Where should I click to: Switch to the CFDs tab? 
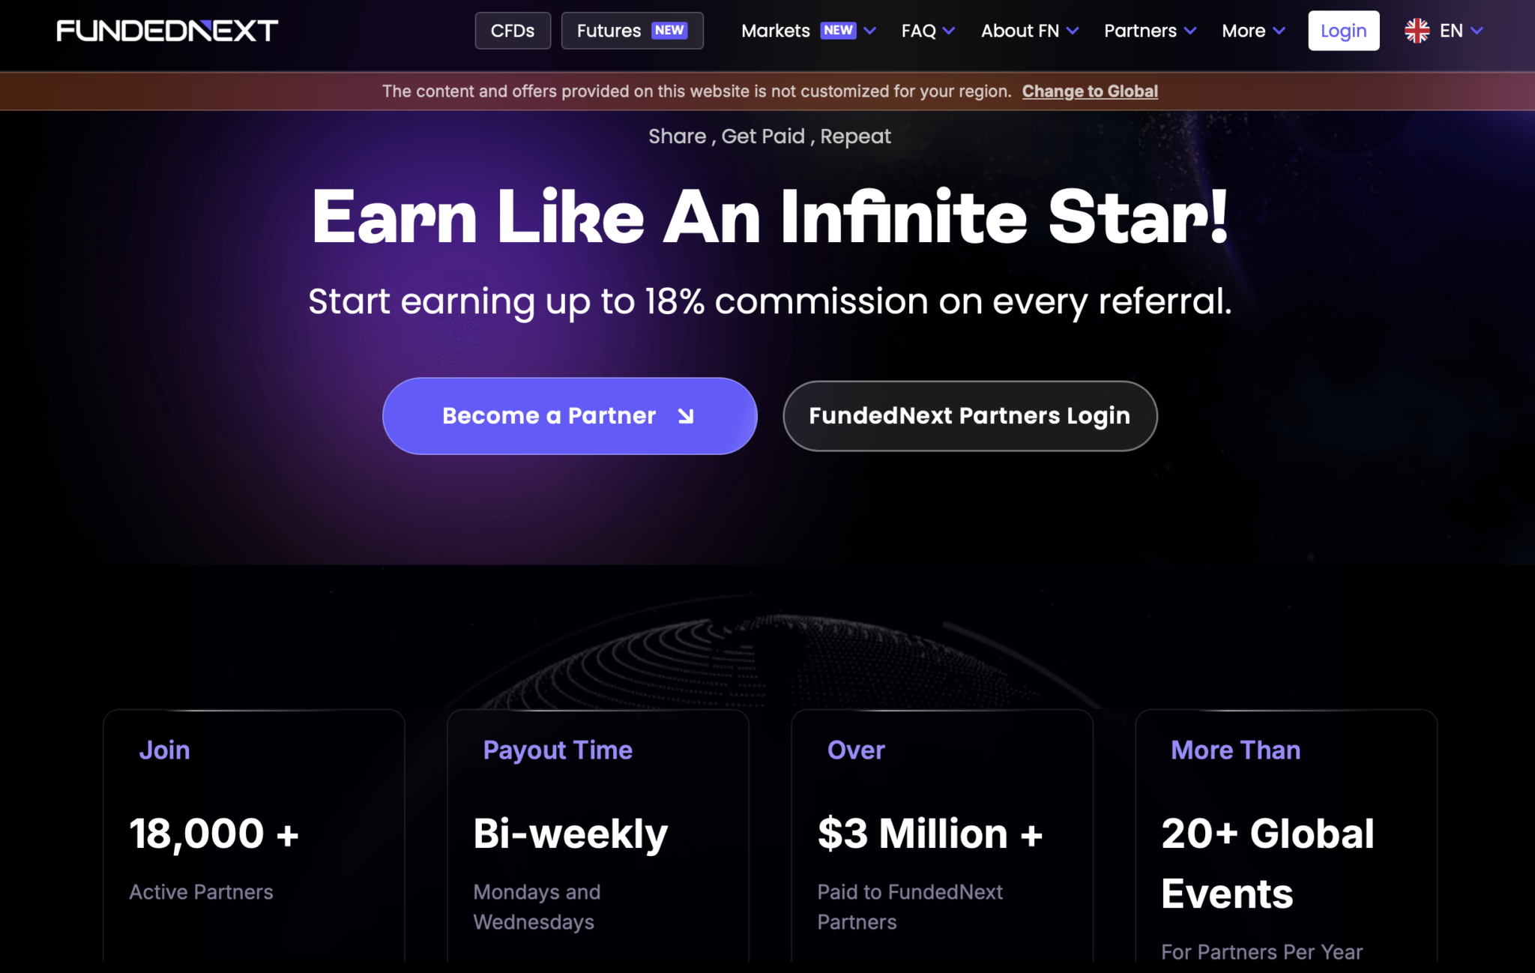pos(513,31)
